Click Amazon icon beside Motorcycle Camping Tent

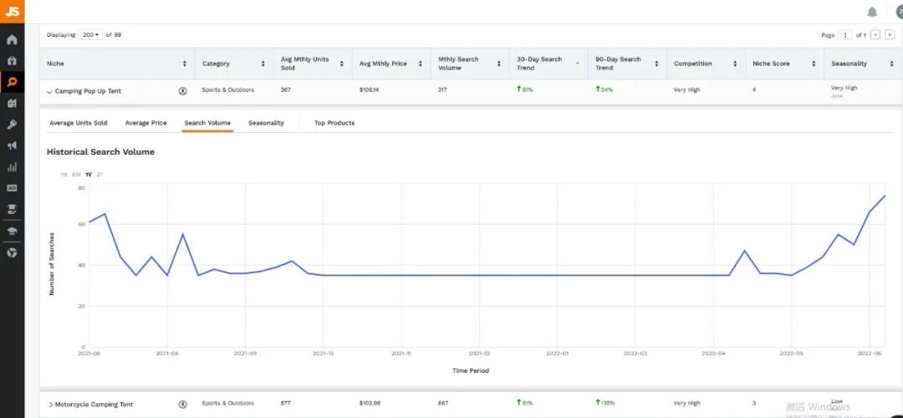coord(182,404)
